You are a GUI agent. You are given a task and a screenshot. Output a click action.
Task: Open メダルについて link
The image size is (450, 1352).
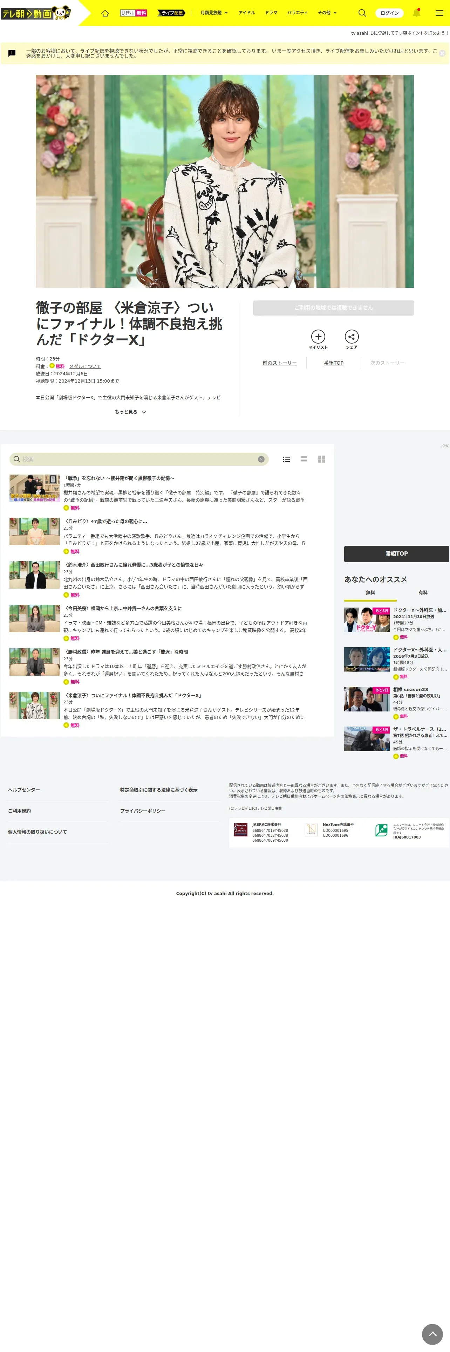[85, 366]
